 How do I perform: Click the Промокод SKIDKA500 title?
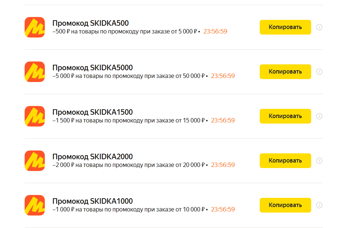coord(90,23)
